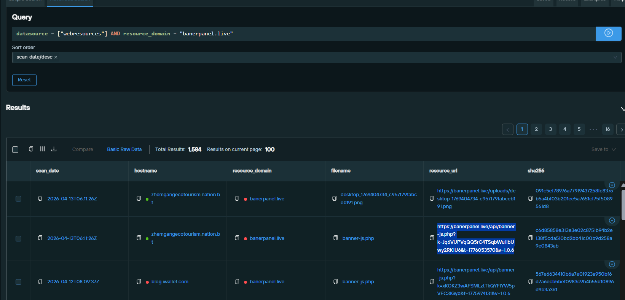Open the zhemgangecotourism.nation.bt hostname in the png row
Image resolution: width=625 pixels, height=300 pixels.
click(185, 198)
